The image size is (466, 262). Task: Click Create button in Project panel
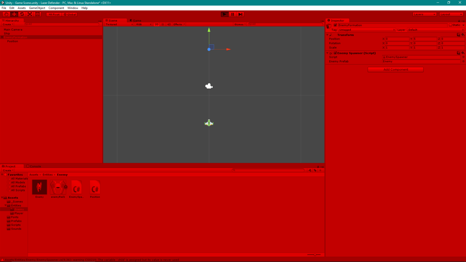point(7,170)
